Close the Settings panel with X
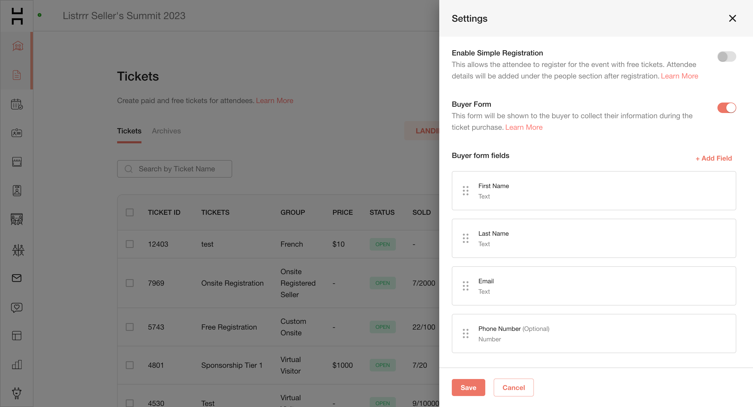This screenshot has width=753, height=407. [732, 18]
